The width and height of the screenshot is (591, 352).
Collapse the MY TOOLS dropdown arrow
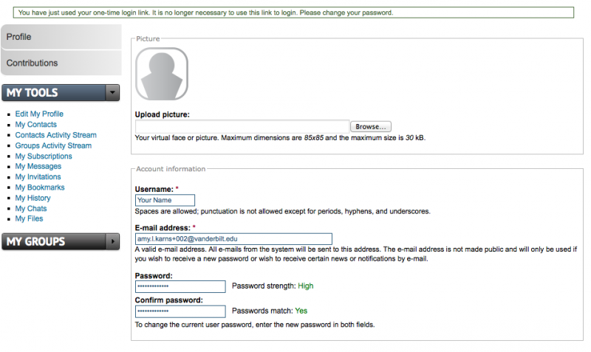point(112,93)
